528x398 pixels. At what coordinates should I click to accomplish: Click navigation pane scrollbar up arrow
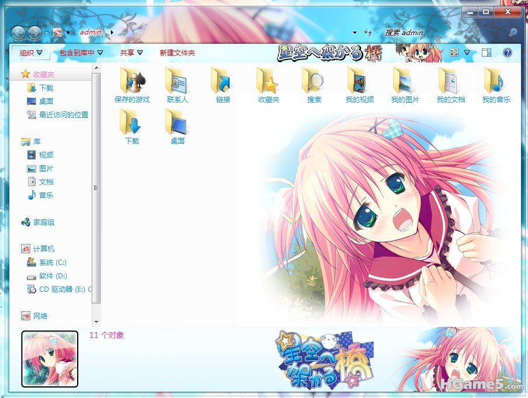[x=96, y=68]
